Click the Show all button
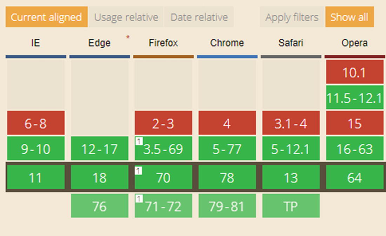The image size is (386, 236). coord(349,17)
